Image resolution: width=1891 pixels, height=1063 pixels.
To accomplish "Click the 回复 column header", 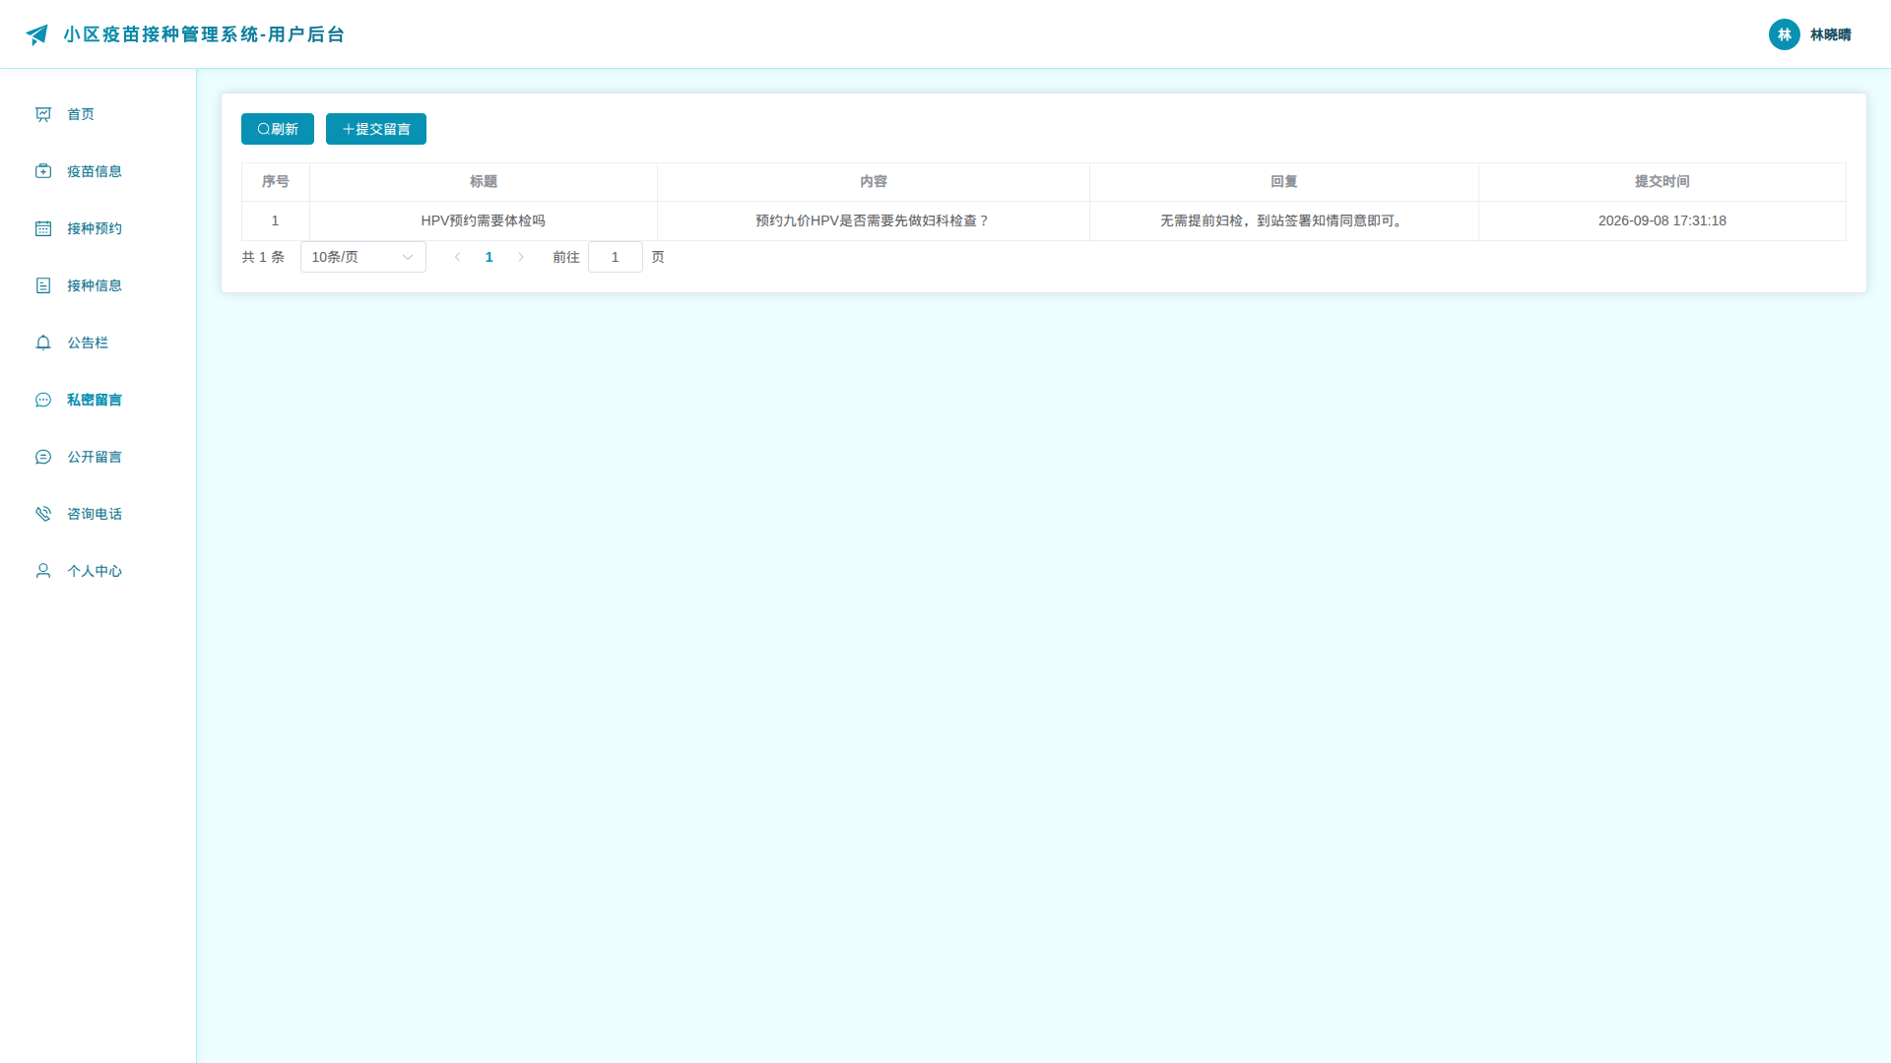I will click(1284, 182).
